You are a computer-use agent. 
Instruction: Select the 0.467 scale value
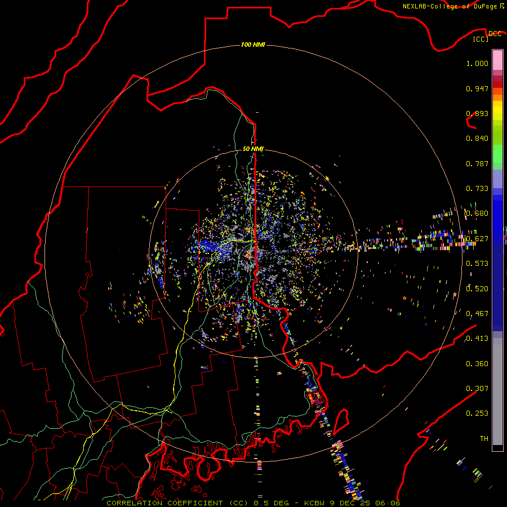click(477, 314)
